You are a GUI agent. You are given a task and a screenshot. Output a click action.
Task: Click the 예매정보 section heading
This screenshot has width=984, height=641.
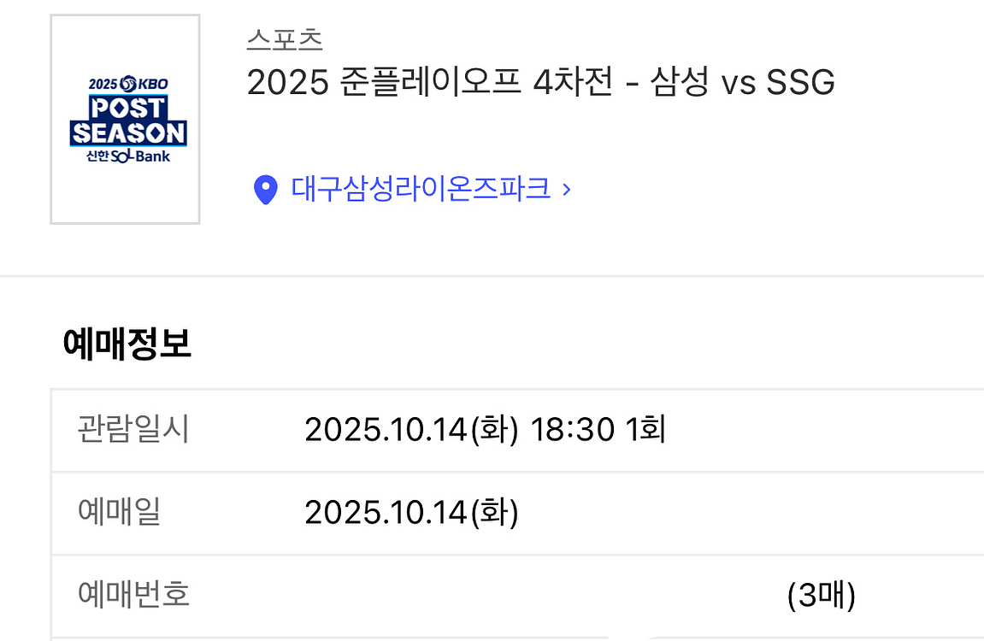pyautogui.click(x=127, y=344)
